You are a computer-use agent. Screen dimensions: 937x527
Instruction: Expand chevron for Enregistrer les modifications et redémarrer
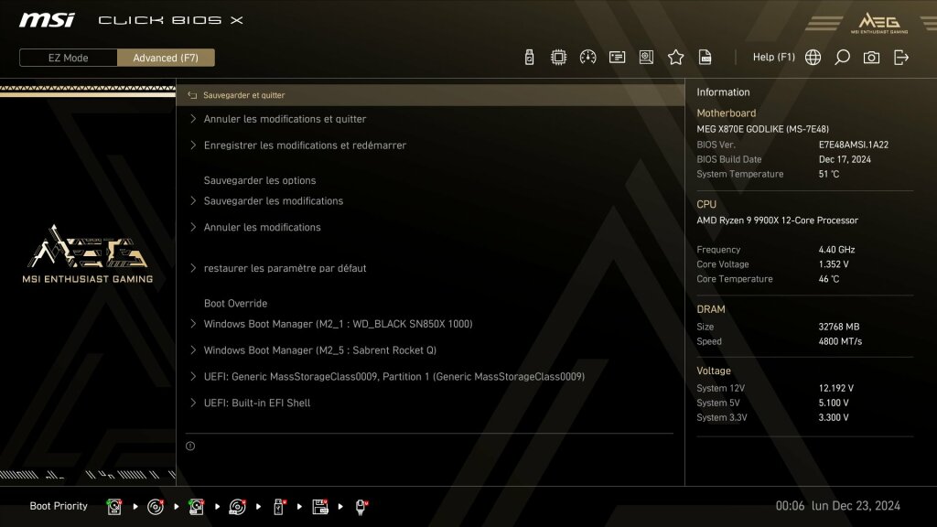point(192,145)
